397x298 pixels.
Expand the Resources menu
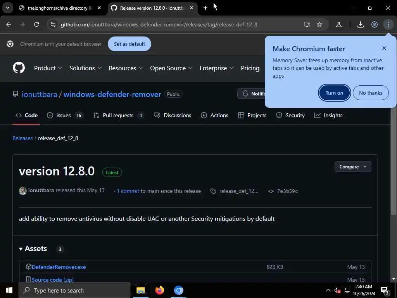point(126,68)
